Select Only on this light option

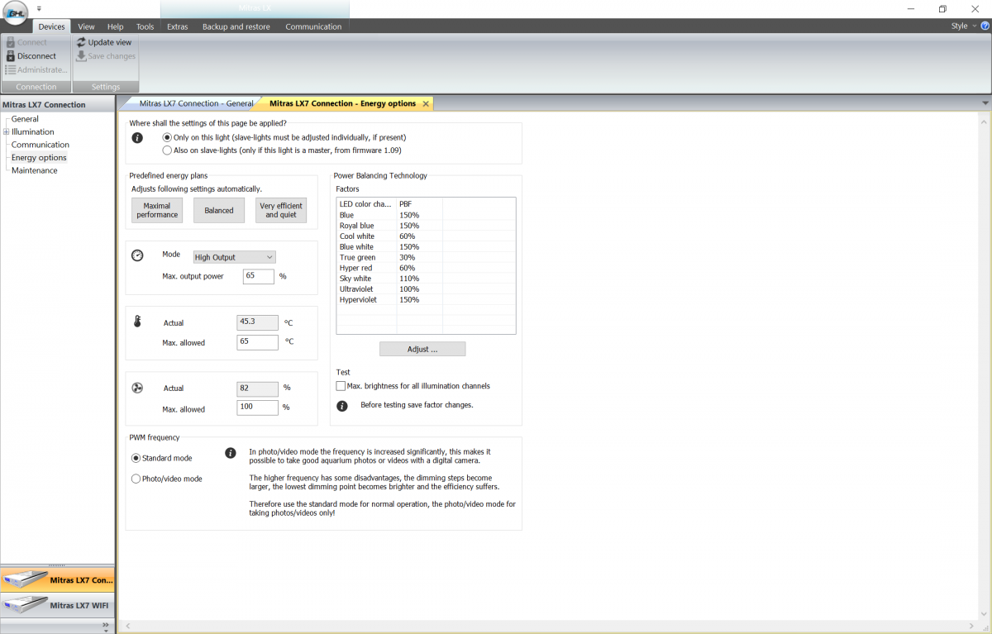(284, 137)
